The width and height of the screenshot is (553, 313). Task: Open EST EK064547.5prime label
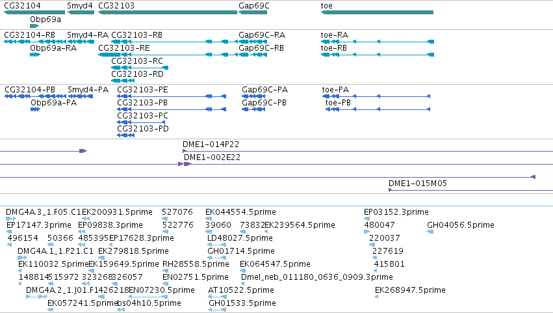pos(275,264)
